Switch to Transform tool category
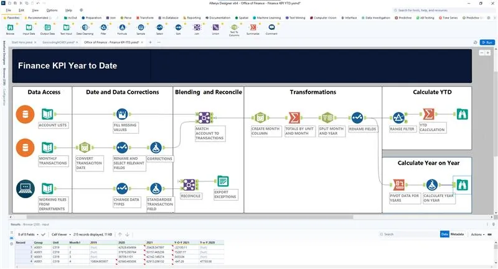This screenshot has width=498, height=269. (x=145, y=18)
